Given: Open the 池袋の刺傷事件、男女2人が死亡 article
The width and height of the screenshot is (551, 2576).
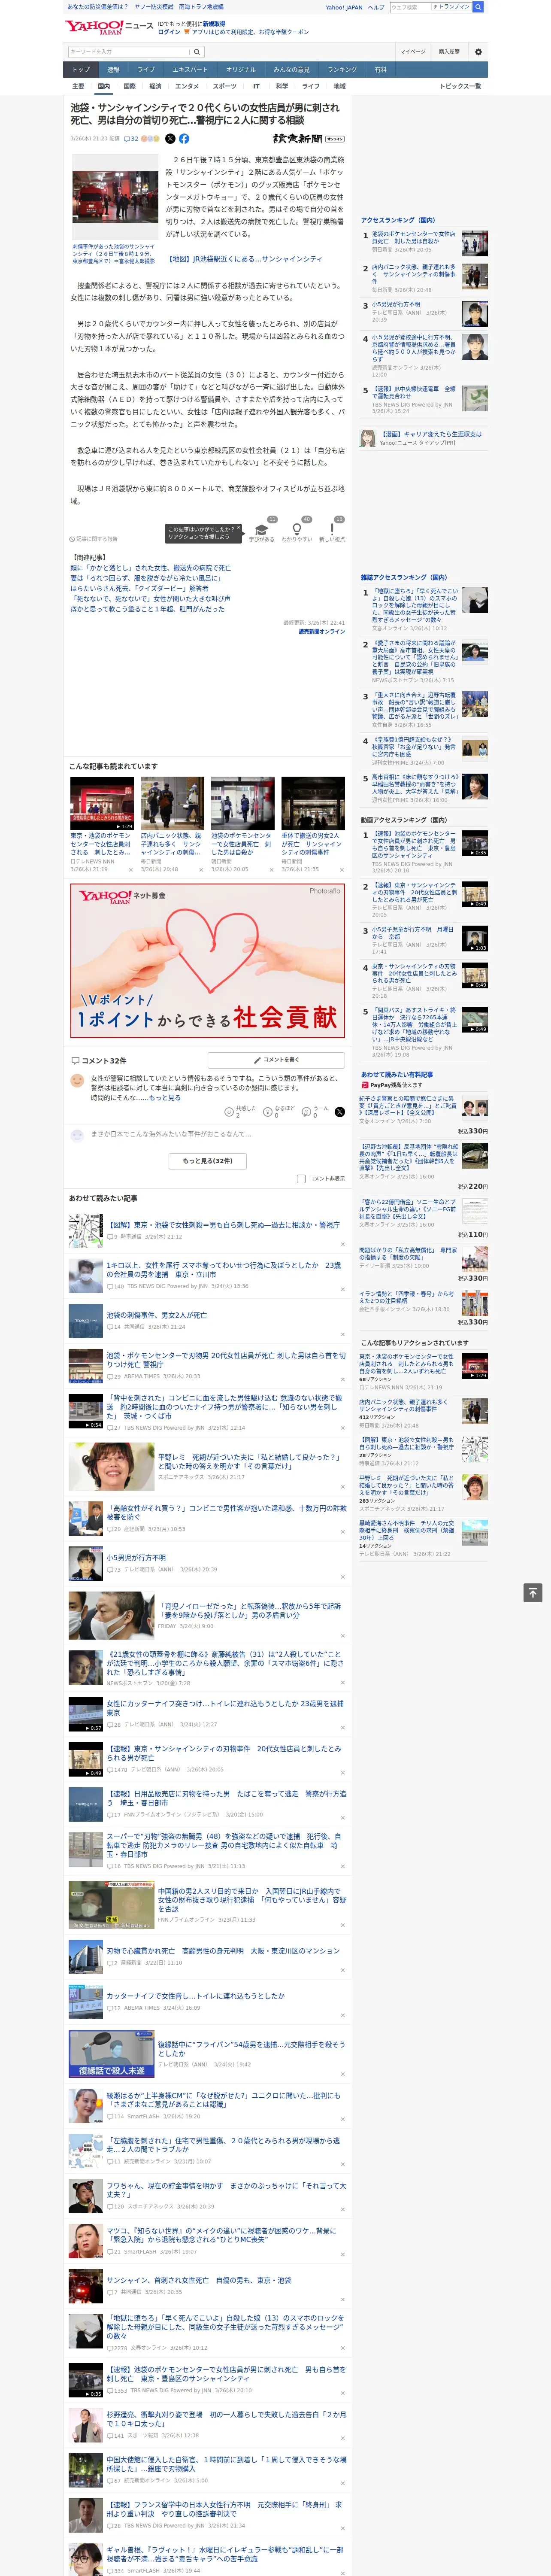Looking at the screenshot, I should [x=156, y=1315].
